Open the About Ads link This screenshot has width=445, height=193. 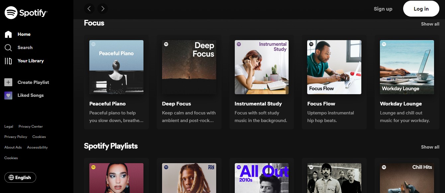coord(13,147)
